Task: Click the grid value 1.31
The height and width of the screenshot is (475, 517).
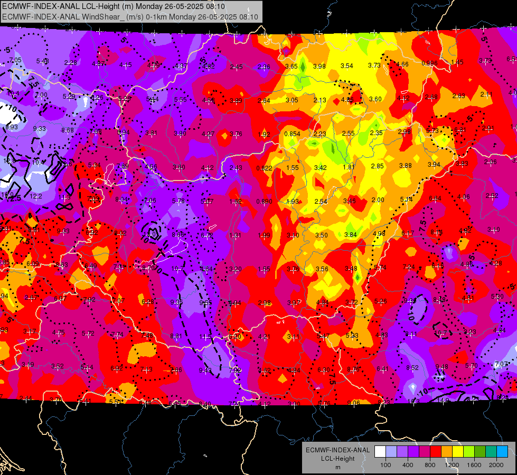Action: coord(235,235)
